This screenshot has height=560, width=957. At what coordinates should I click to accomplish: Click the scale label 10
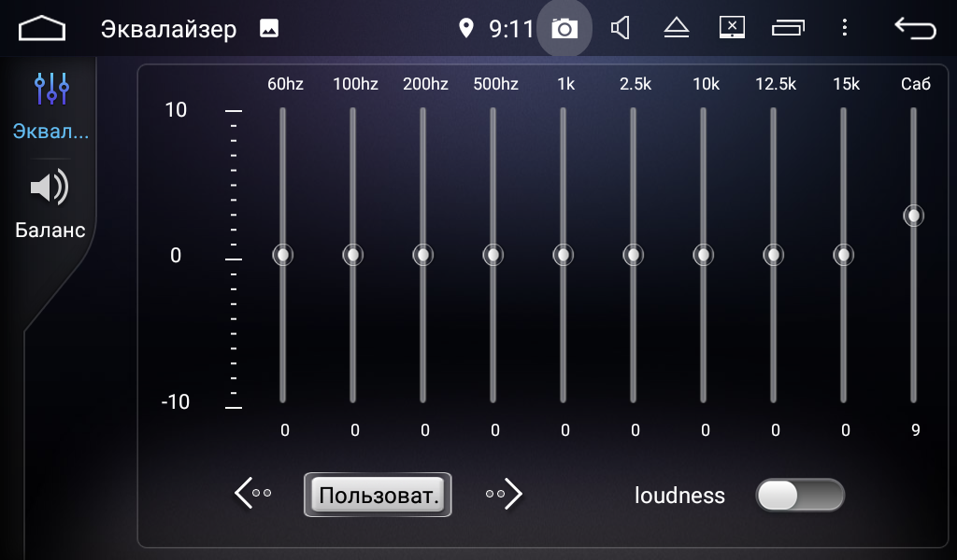tap(176, 110)
